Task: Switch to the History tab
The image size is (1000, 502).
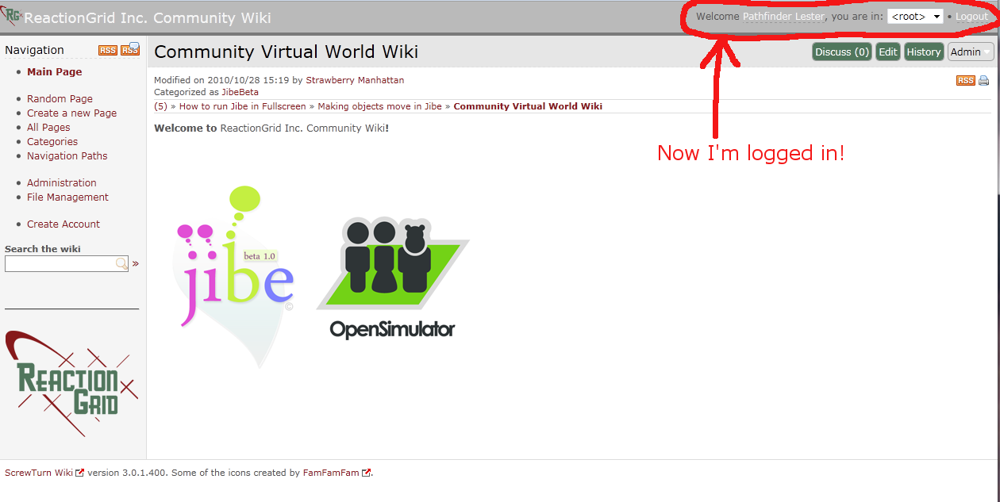Action: pos(923,52)
